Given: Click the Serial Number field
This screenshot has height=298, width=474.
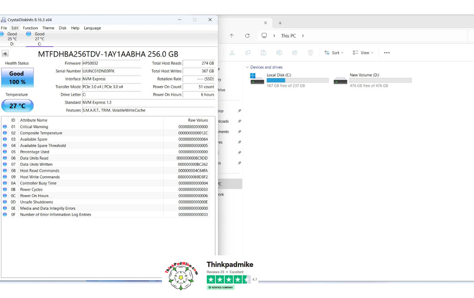Looking at the screenshot, I should 111,71.
